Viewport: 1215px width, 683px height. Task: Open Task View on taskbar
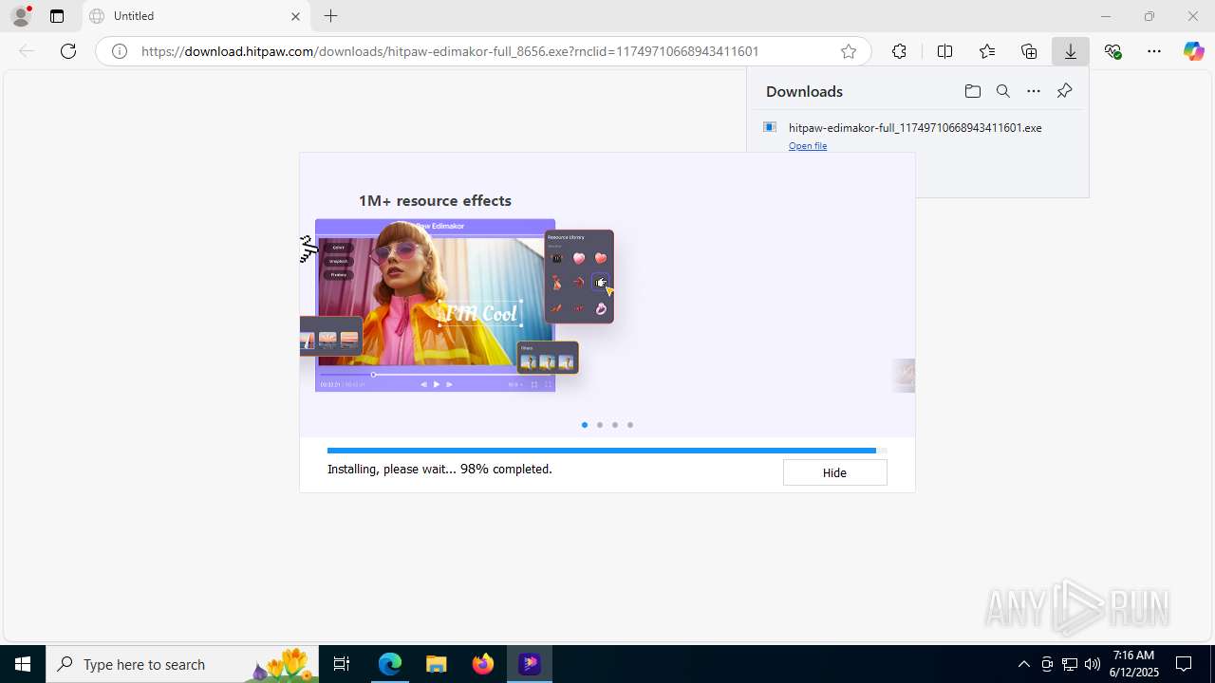(343, 664)
